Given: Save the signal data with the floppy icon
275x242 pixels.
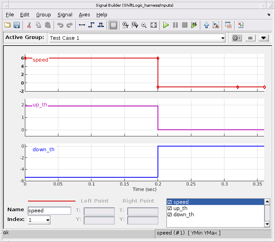Looking at the screenshot, I should pos(17,25).
